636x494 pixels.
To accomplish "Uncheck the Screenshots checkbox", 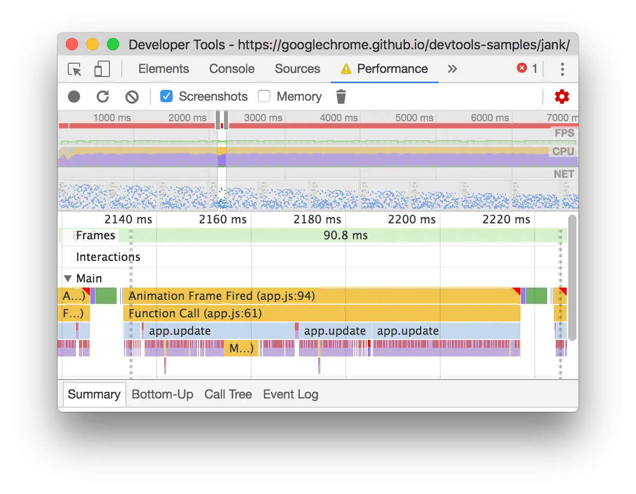I will pyautogui.click(x=166, y=96).
